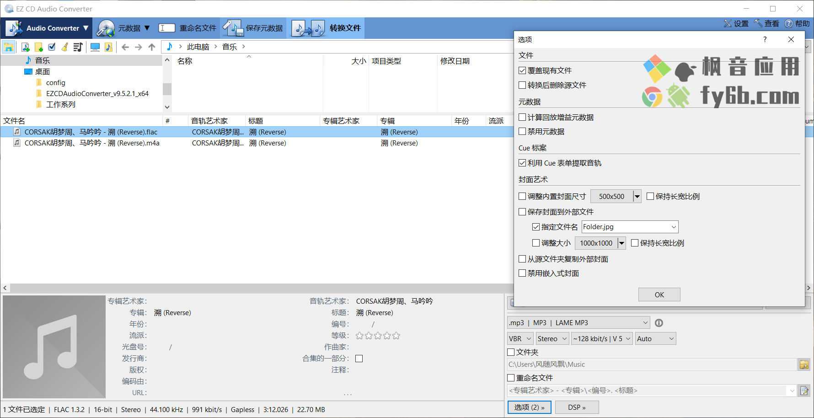
Task: Select 音乐 folder in the tree
Action: (43, 60)
